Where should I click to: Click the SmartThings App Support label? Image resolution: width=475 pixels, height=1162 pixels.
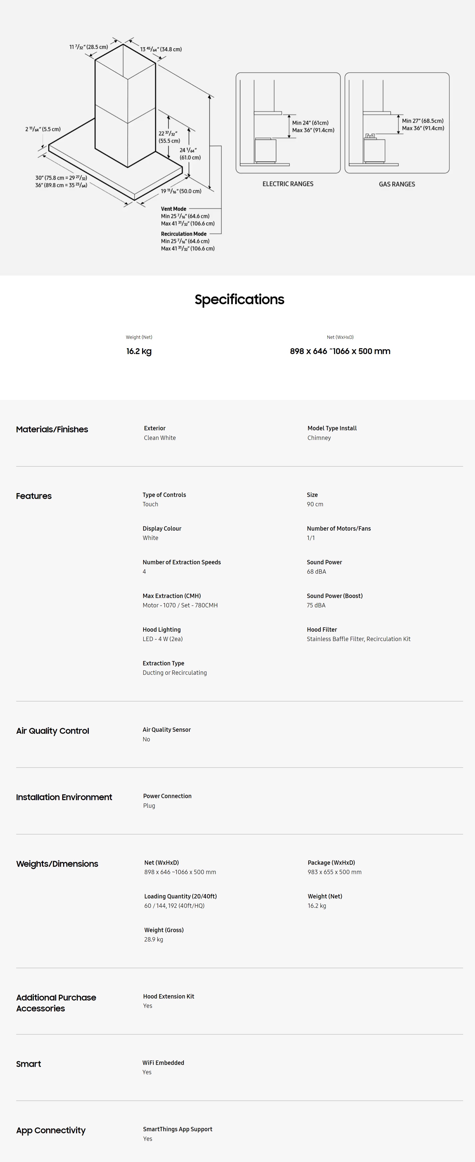178,1129
